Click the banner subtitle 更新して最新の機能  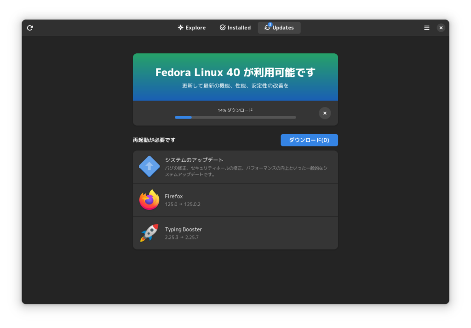pyautogui.click(x=235, y=85)
